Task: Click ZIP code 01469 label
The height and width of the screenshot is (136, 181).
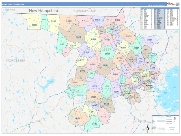Action: 54,21
